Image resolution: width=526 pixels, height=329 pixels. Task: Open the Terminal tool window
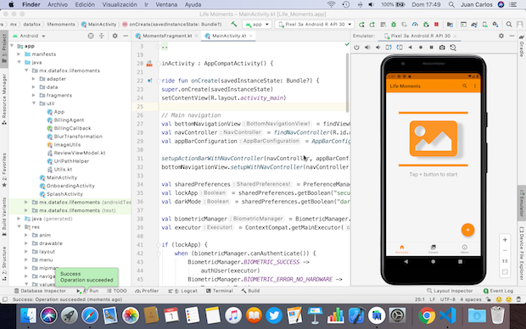[219, 291]
